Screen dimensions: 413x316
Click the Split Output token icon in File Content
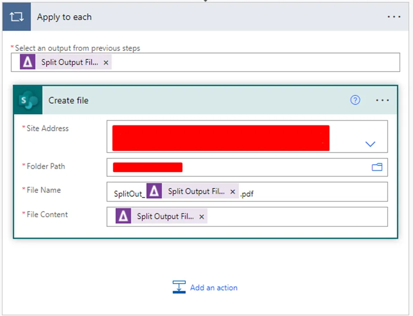(123, 216)
